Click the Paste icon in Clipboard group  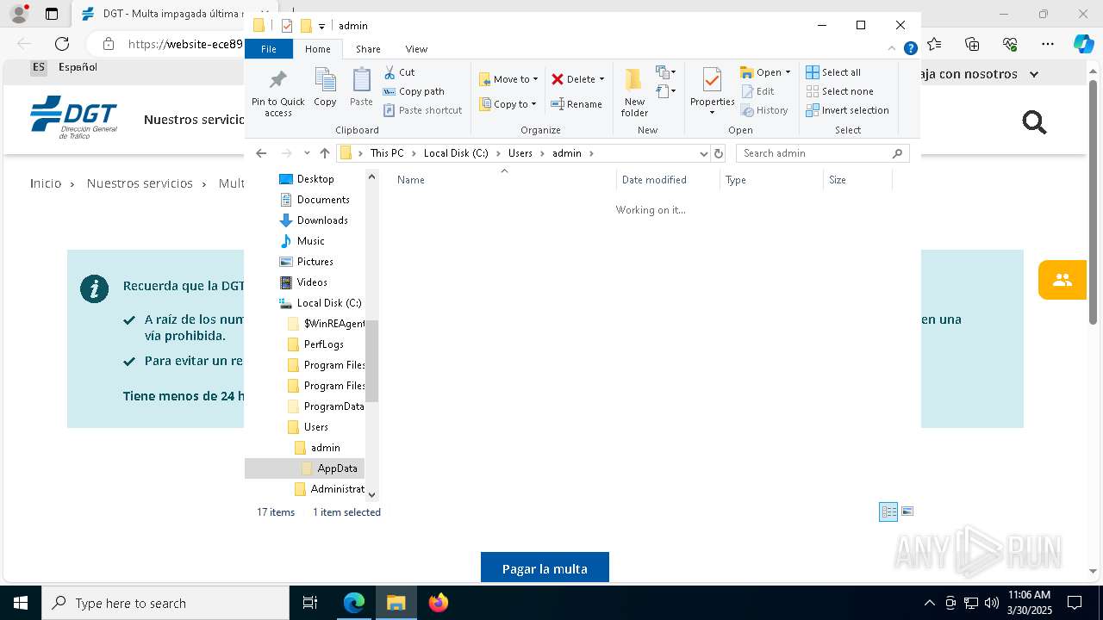coord(361,88)
